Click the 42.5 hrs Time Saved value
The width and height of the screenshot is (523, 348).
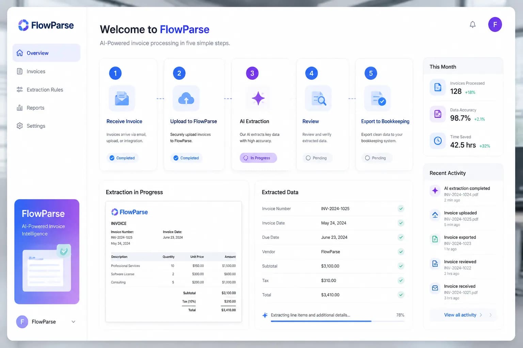coord(463,145)
